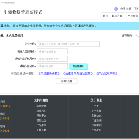
Task: Open the 《法律申明及隐私政策》 link
Action: coord(78,73)
